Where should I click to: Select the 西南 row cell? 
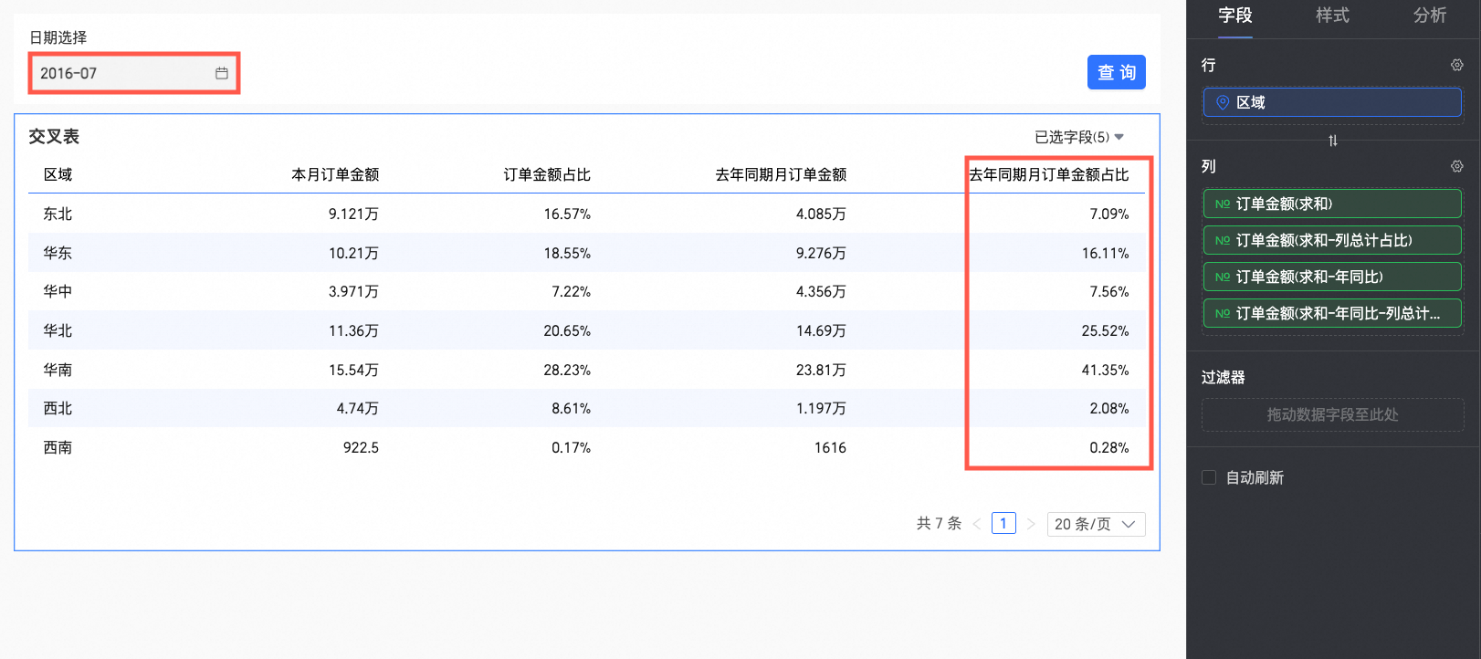(58, 447)
